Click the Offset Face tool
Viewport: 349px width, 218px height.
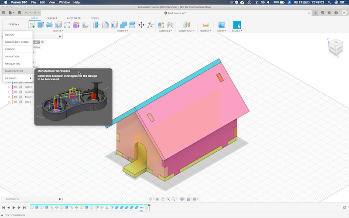pyautogui.click(x=132, y=25)
